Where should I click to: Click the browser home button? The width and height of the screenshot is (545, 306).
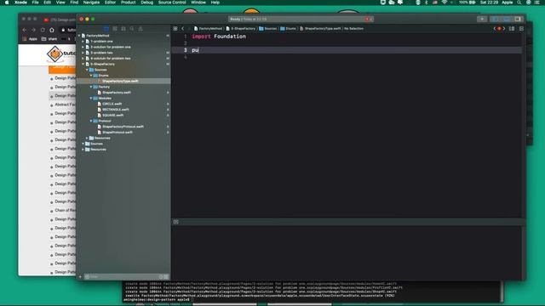click(52, 30)
